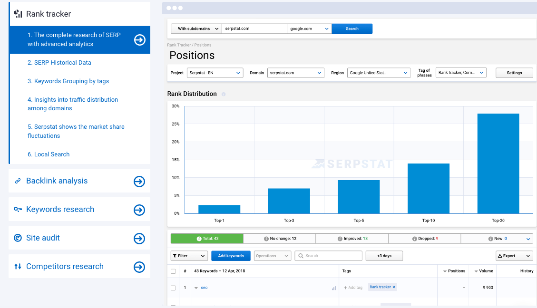Click the chart icon in seo row
Image resolution: width=537 pixels, height=308 pixels.
[x=333, y=288]
